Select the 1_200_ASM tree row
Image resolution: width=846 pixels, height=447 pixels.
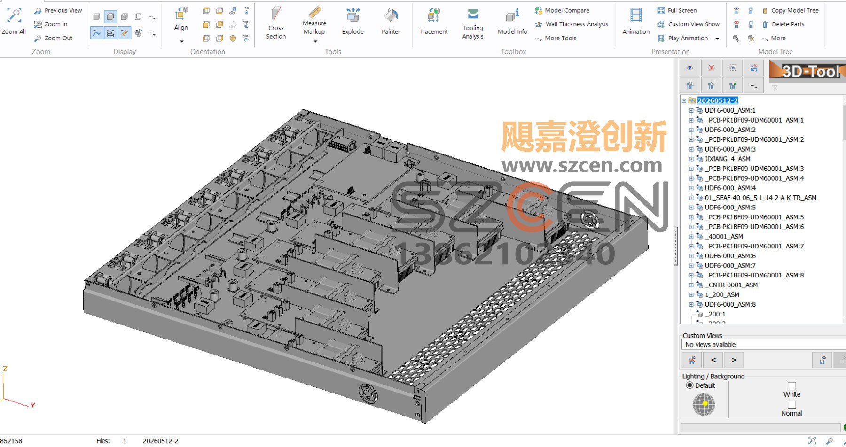pyautogui.click(x=722, y=295)
